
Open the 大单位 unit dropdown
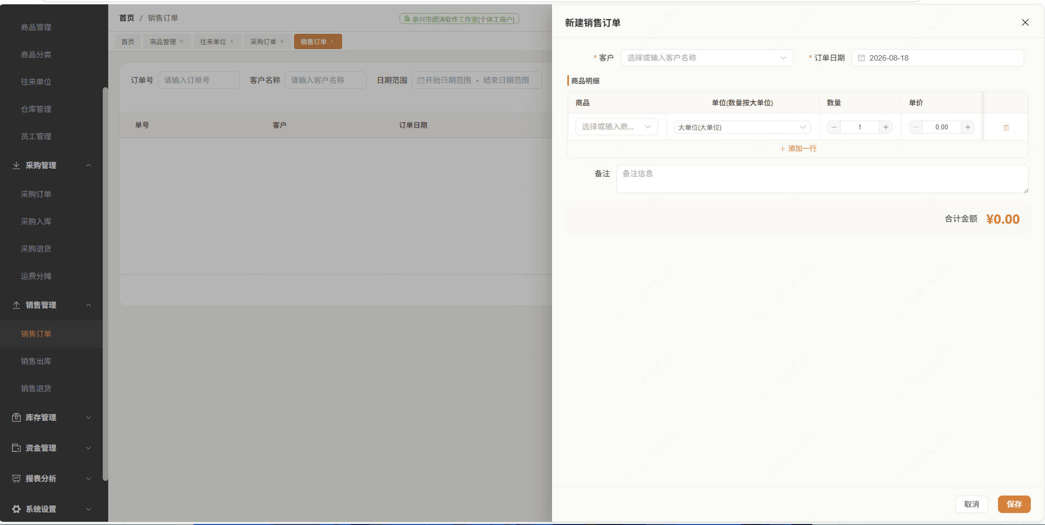click(x=742, y=127)
